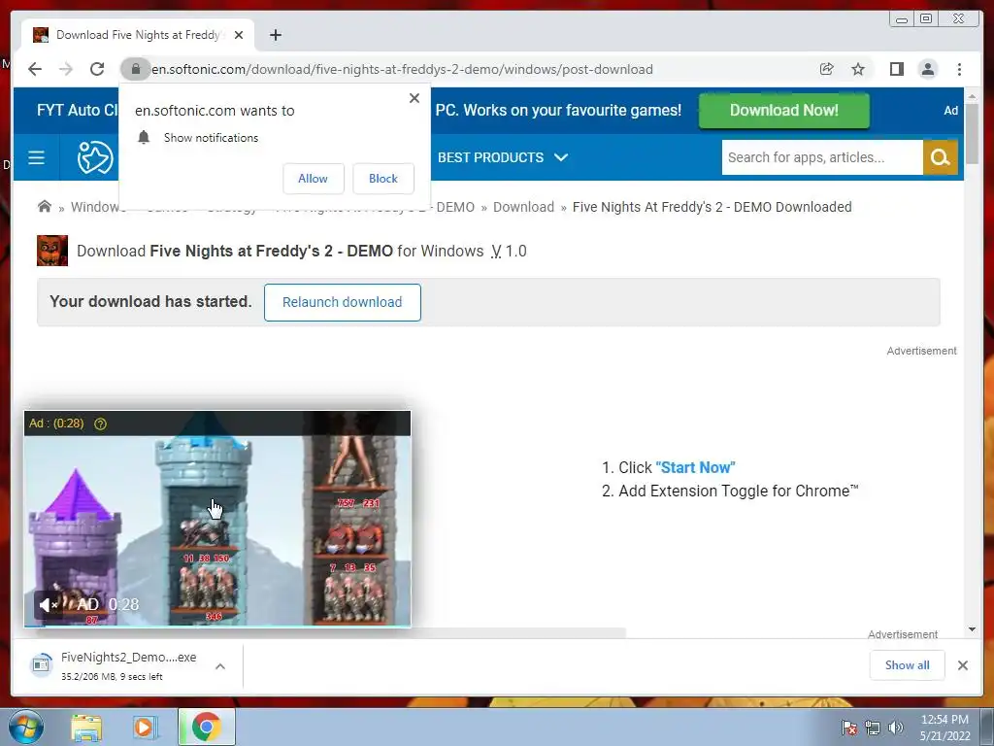Viewport: 994px width, 746px height.
Task: Close the Five Nights at Freddy's tab
Action: (x=239, y=35)
